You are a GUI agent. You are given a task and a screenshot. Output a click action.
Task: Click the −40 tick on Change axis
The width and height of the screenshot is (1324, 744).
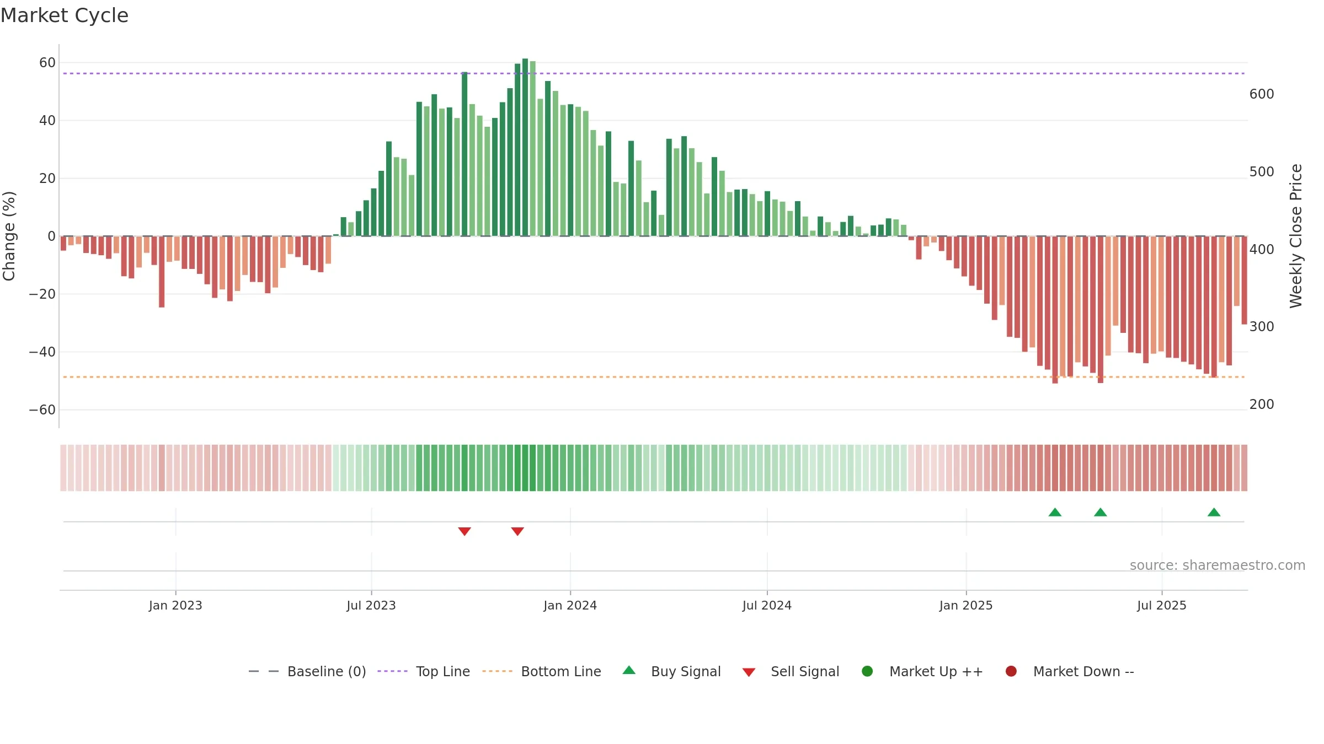point(42,352)
